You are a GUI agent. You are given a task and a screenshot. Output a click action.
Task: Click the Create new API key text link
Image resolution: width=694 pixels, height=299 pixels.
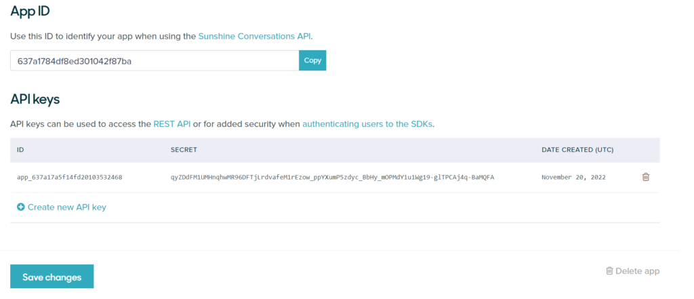(x=67, y=207)
